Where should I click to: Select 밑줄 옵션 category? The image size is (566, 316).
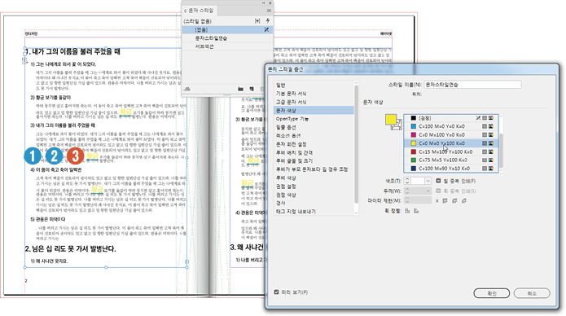coord(314,127)
